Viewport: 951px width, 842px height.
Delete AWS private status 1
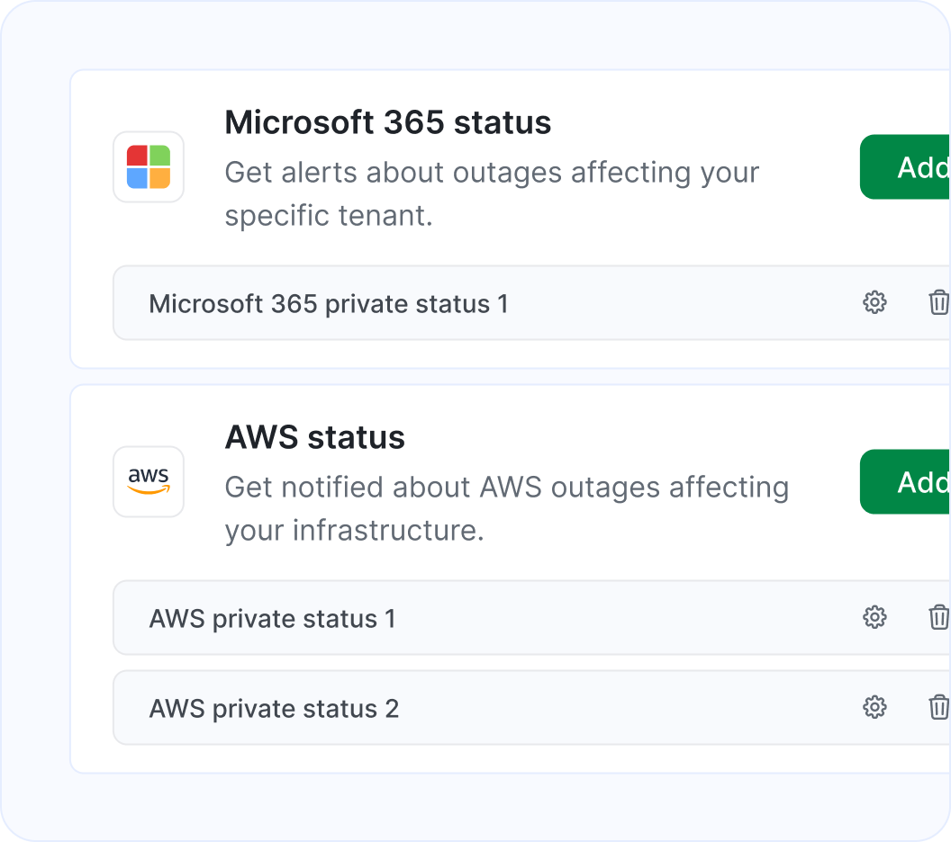click(x=937, y=618)
